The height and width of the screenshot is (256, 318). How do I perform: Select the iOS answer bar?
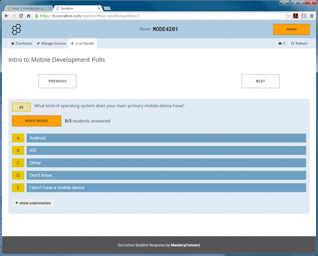pos(166,151)
